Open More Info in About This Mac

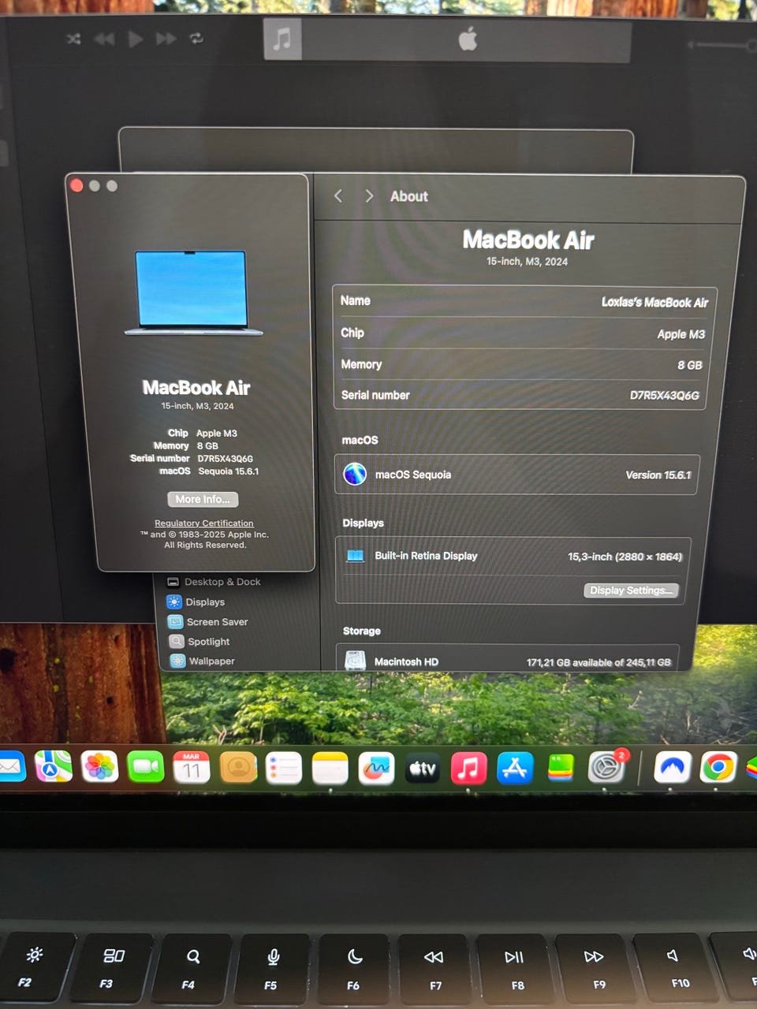[x=203, y=499]
